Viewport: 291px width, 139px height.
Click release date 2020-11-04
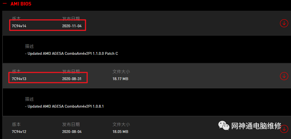pyautogui.click(x=72, y=26)
